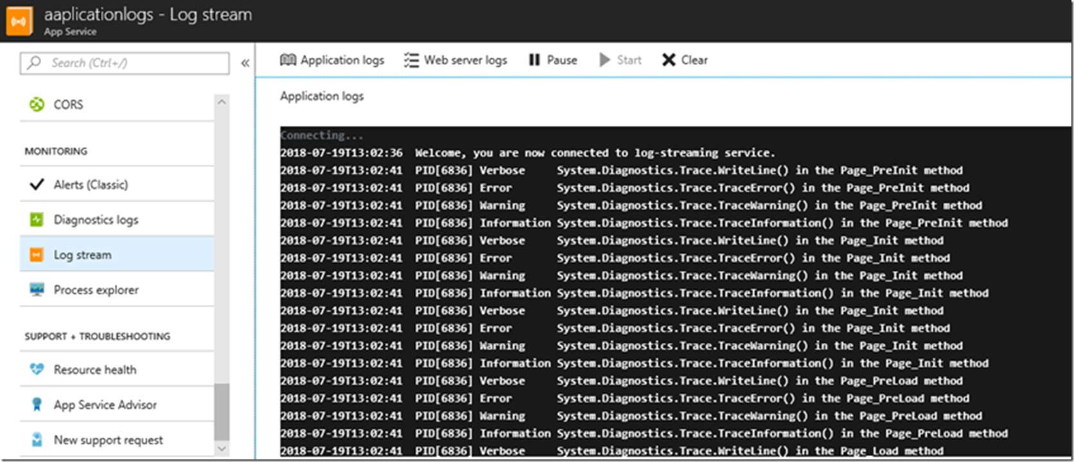Click the Error Page_PreLoad log line
1074x462 pixels.
click(625, 398)
